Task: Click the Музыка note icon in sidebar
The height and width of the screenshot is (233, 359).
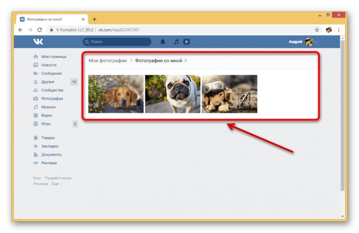Action: pos(35,107)
